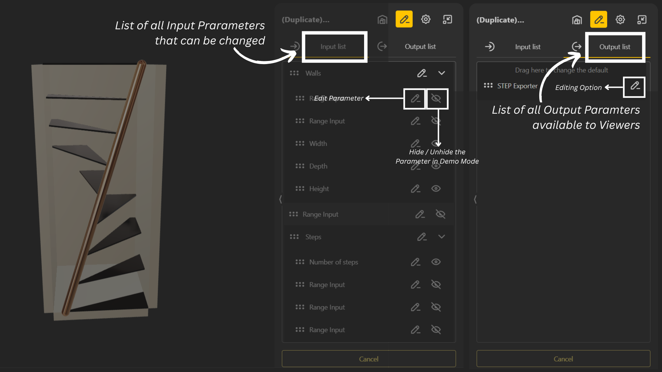
Task: Click the drag handle of Width parameter
Action: pyautogui.click(x=300, y=144)
